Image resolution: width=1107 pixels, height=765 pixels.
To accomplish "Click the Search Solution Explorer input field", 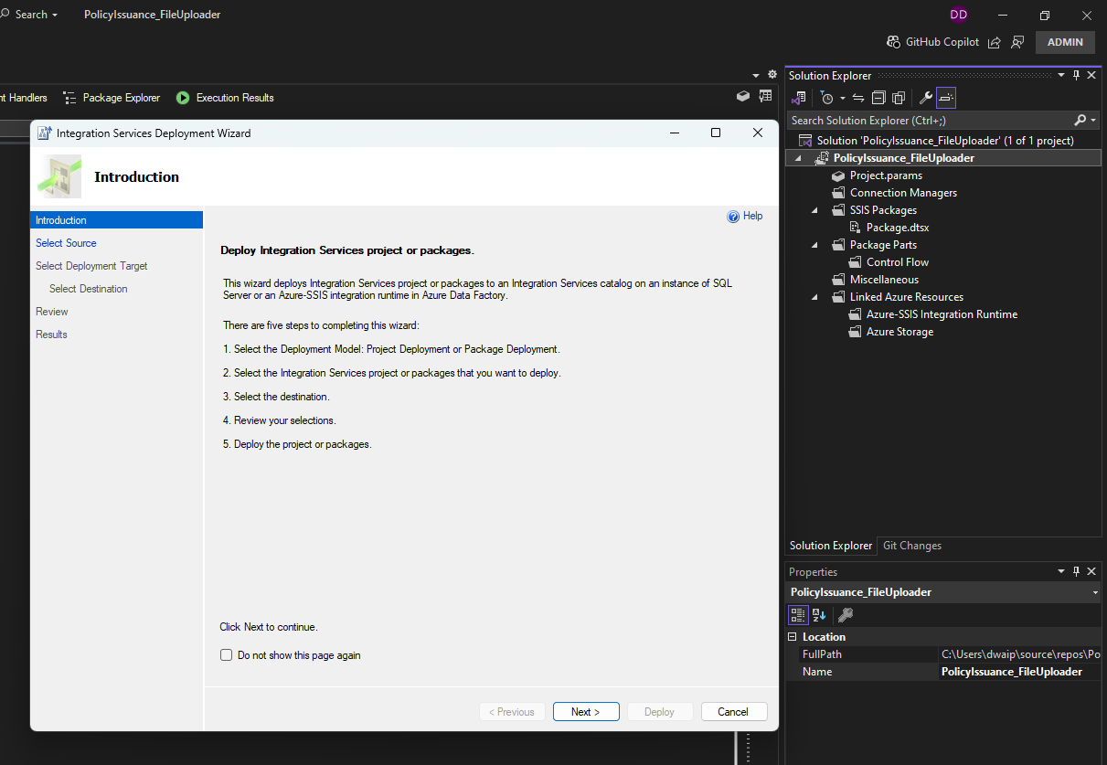I will click(x=929, y=121).
